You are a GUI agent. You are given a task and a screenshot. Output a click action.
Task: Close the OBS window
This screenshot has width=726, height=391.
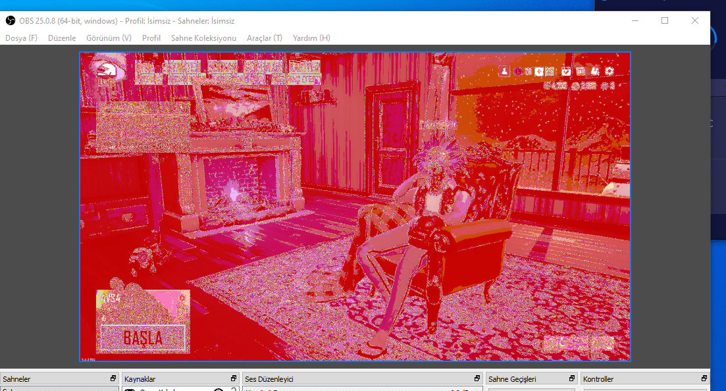(695, 21)
